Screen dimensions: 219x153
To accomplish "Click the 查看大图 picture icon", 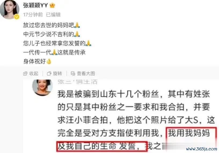I will pos(73,73).
